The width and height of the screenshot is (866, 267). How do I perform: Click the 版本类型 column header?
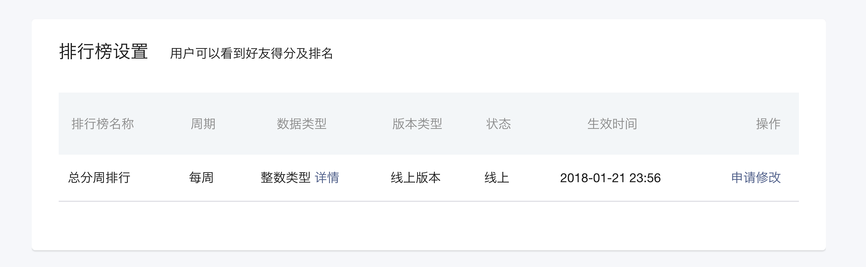(x=417, y=124)
